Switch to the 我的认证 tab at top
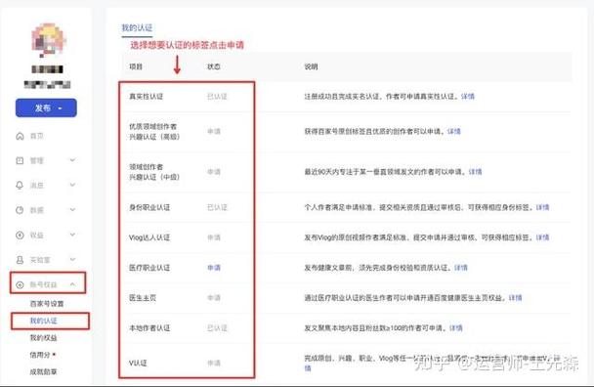This screenshot has width=594, height=387. (137, 27)
